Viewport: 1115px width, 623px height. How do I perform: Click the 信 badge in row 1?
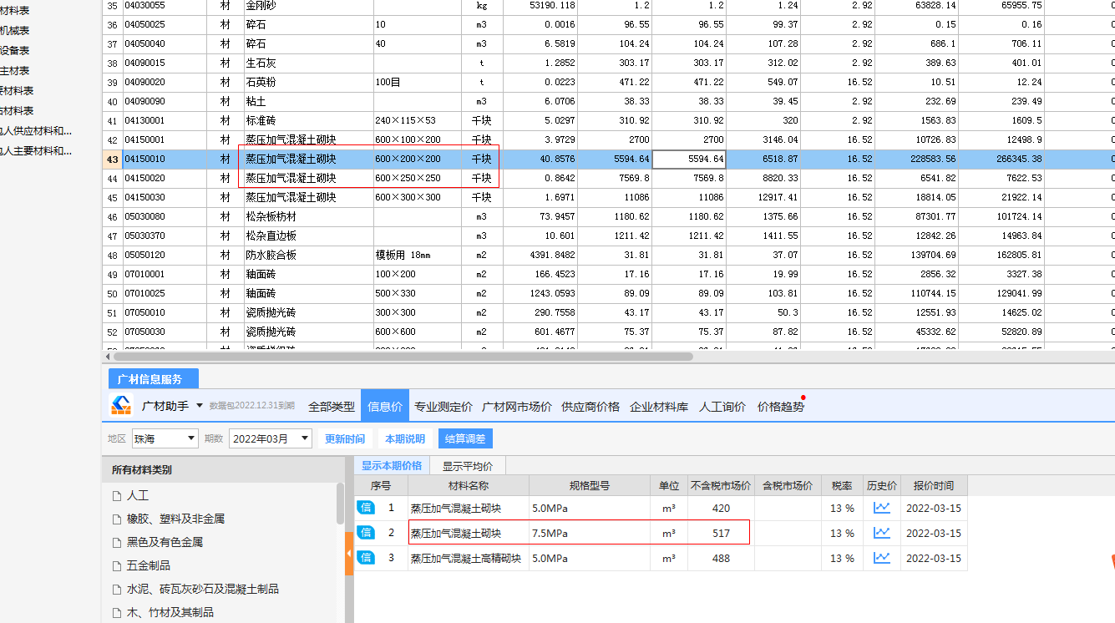[366, 507]
